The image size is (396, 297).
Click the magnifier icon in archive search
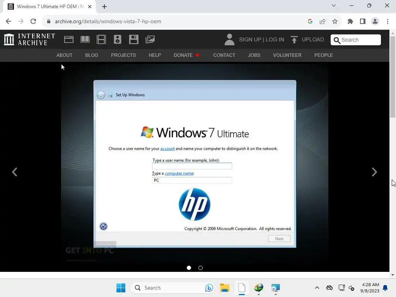(337, 40)
